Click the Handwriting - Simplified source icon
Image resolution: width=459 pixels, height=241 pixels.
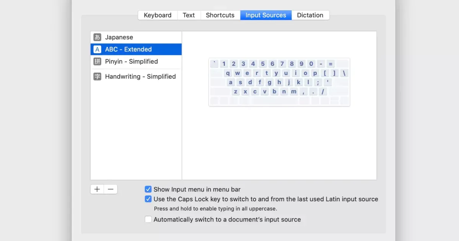coord(98,77)
